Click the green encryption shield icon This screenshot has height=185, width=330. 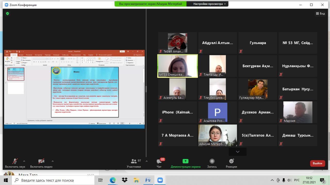pyautogui.click(x=7, y=14)
